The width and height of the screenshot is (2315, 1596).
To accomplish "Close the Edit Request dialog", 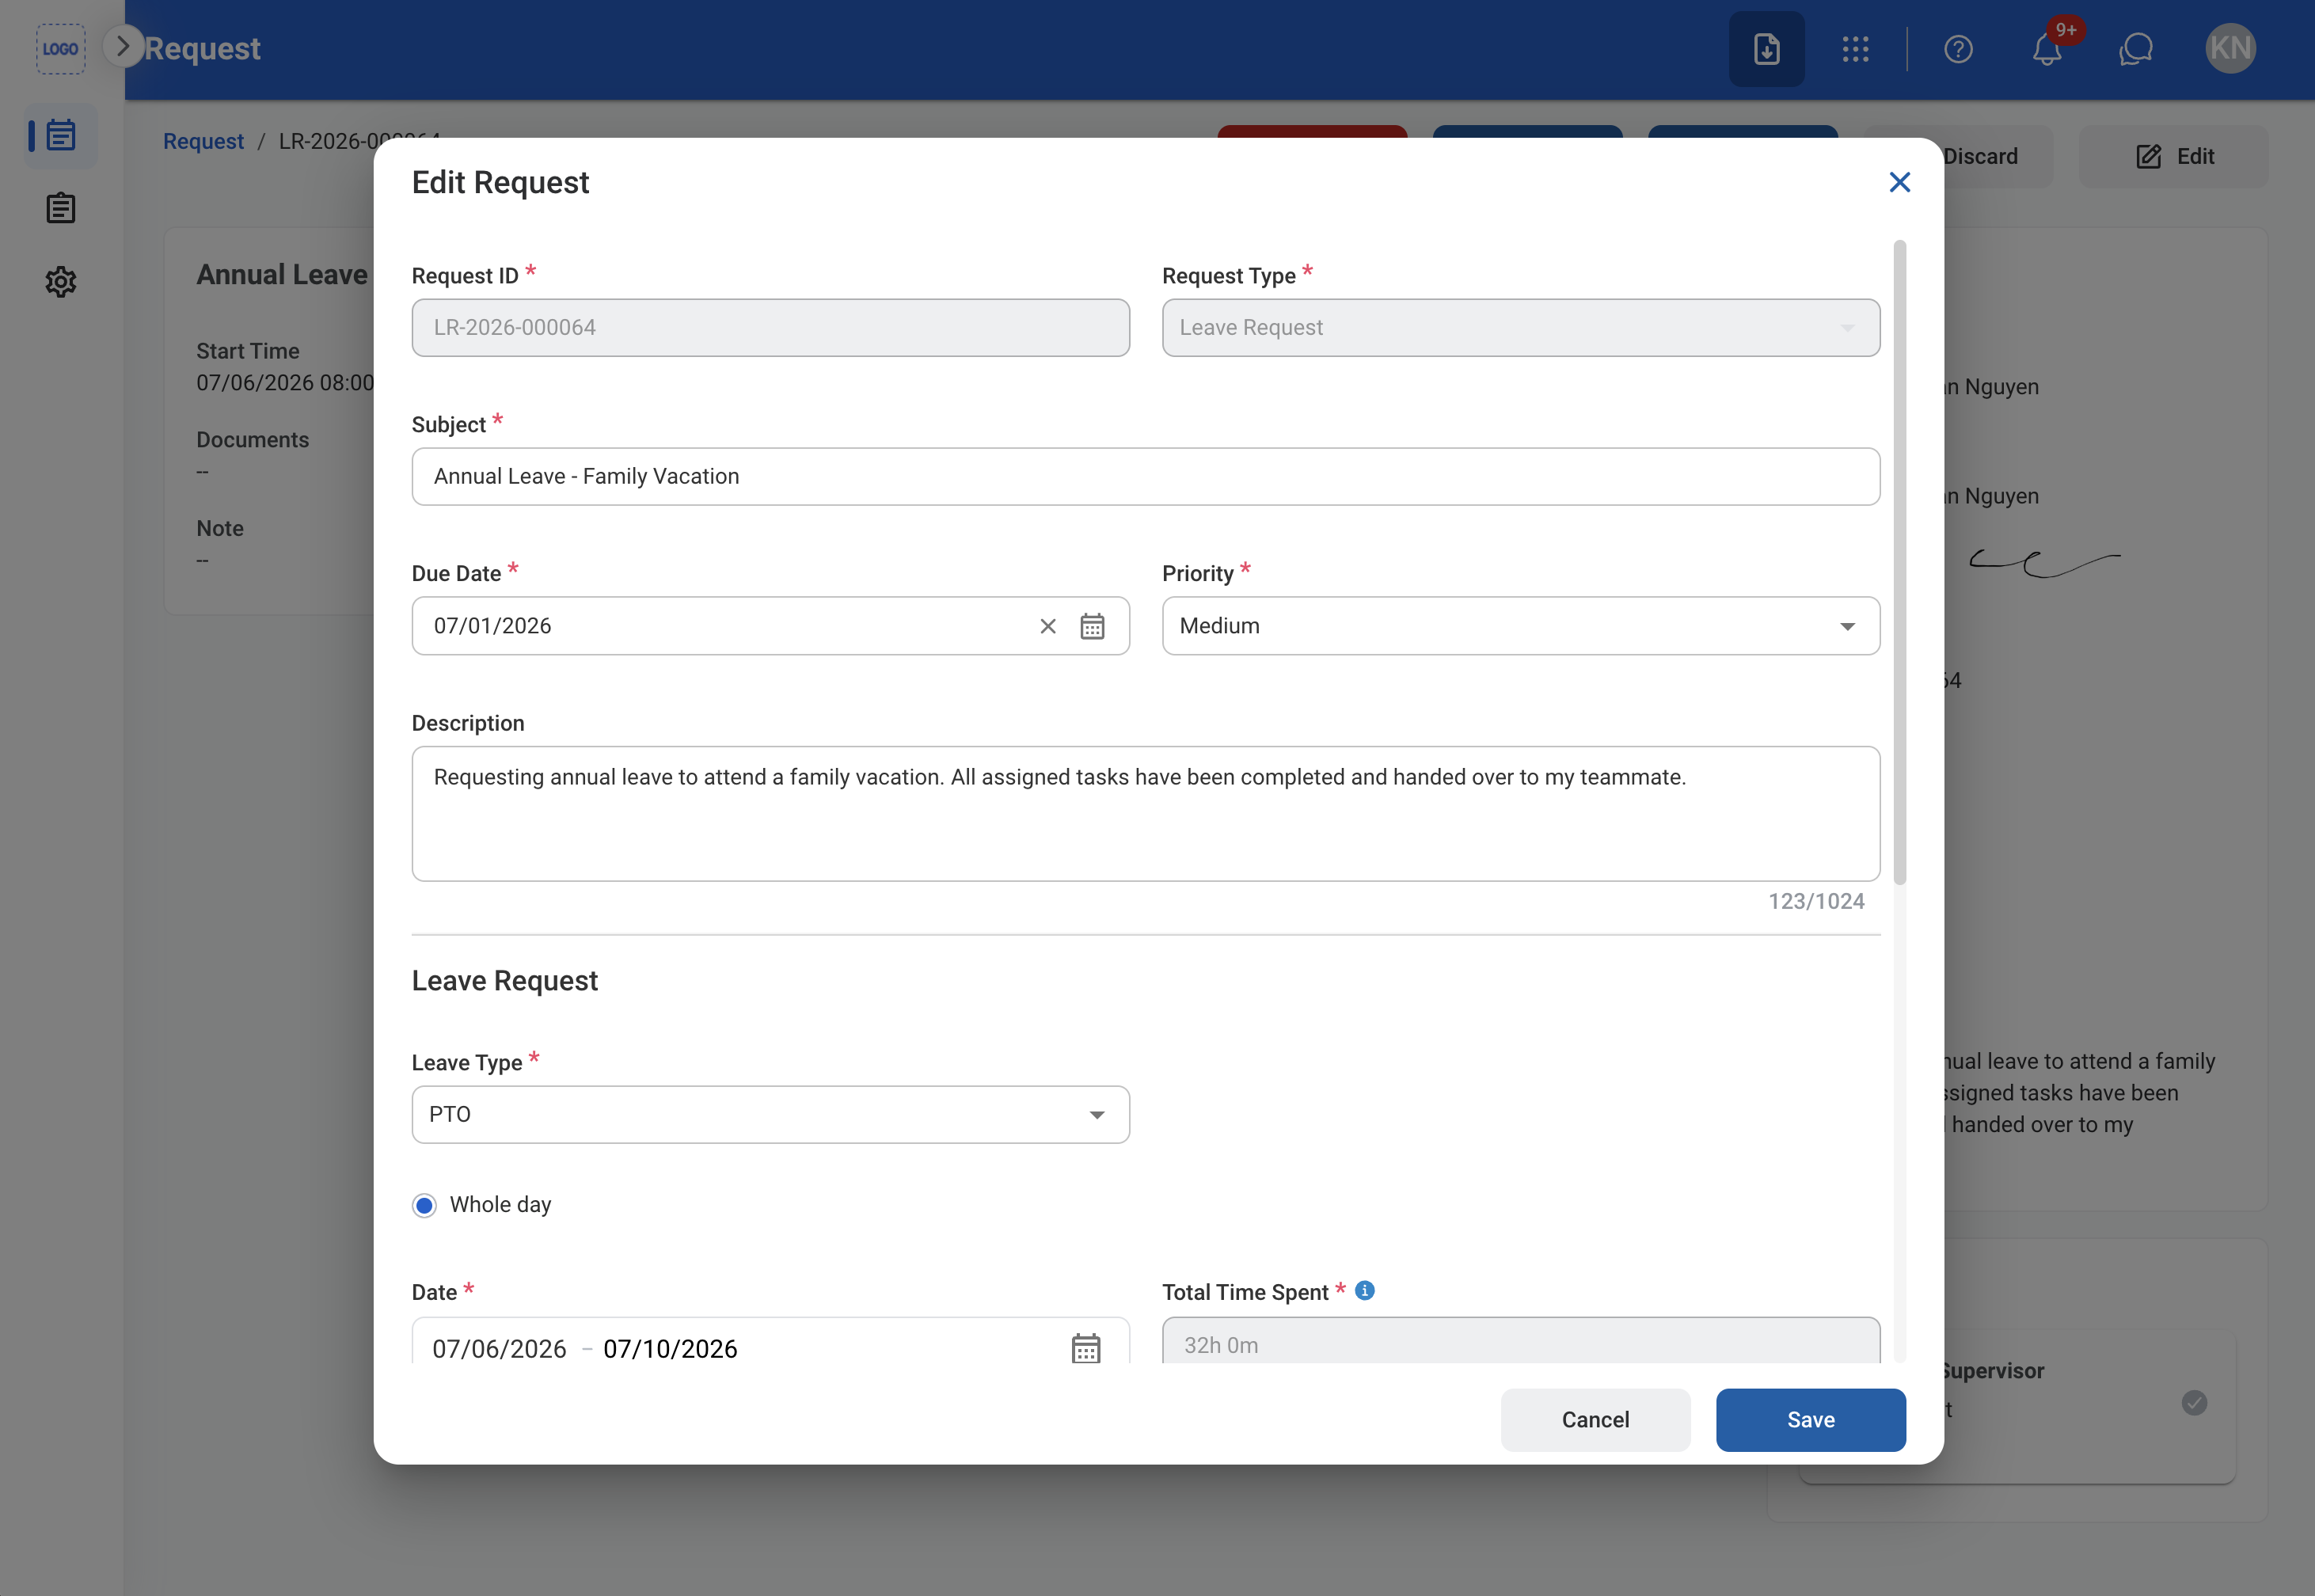I will point(1899,182).
